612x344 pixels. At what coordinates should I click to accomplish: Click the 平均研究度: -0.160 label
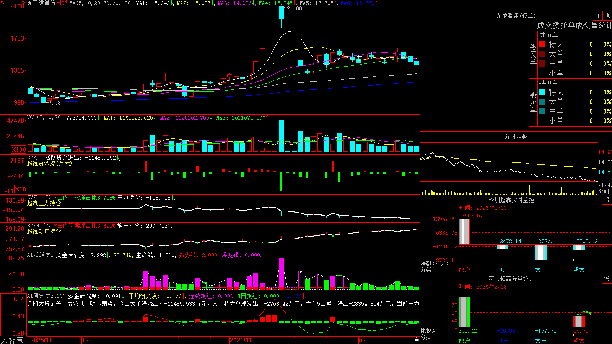pos(157,296)
